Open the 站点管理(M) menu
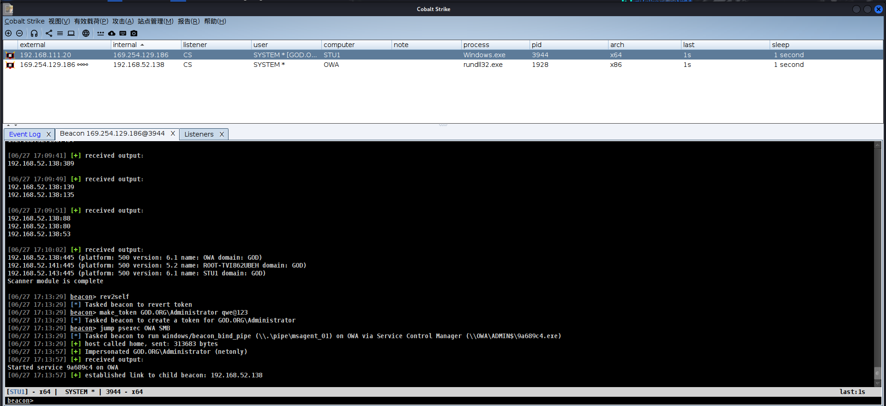Image resolution: width=886 pixels, height=406 pixels. pyautogui.click(x=156, y=21)
